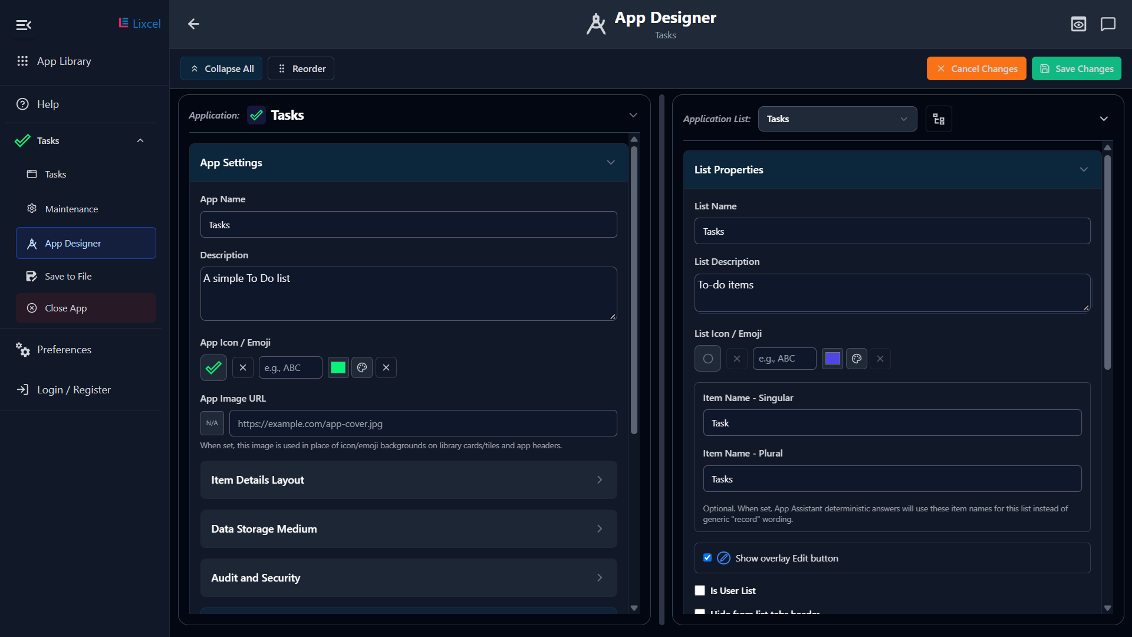Screen dimensions: 1132x637
Task: Click the Login / Register arrow icon
Action: [x=22, y=390]
